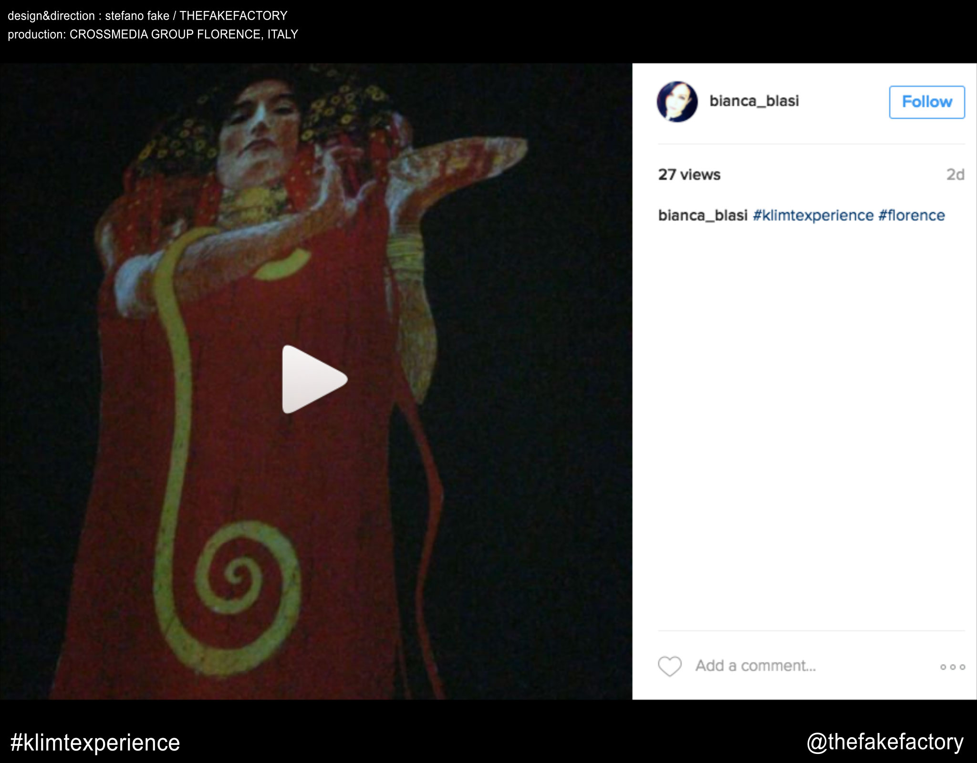977x763 pixels.
Task: Click CROSSMEDIA GROUP FLORENCE production credit
Action: pyautogui.click(x=165, y=34)
